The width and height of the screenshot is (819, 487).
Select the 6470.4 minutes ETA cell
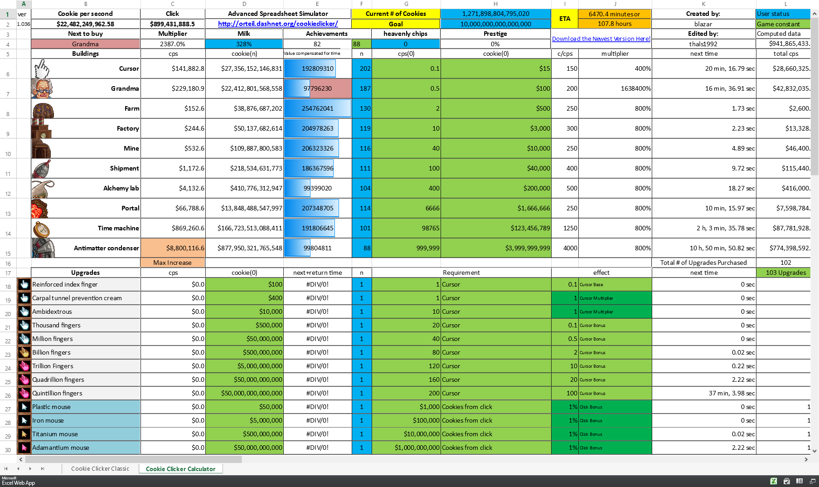(x=615, y=14)
